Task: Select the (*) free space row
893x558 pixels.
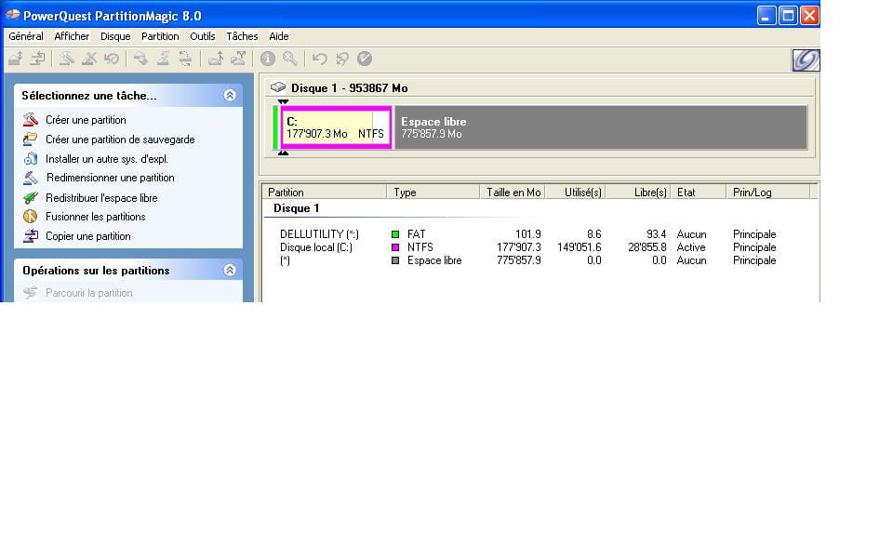Action: (528, 260)
